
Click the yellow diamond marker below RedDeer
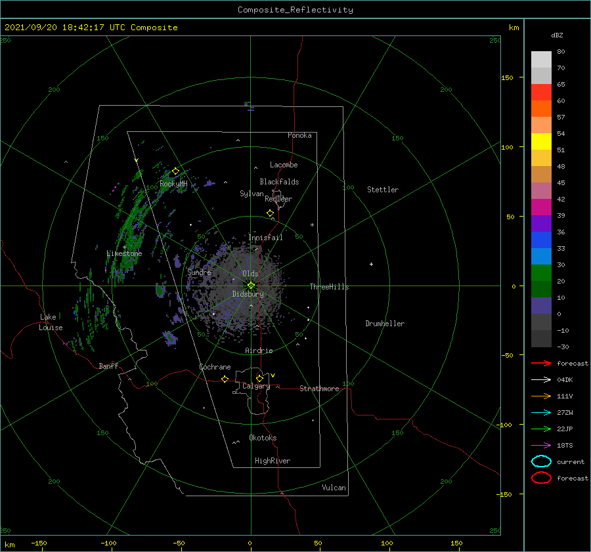click(x=271, y=213)
